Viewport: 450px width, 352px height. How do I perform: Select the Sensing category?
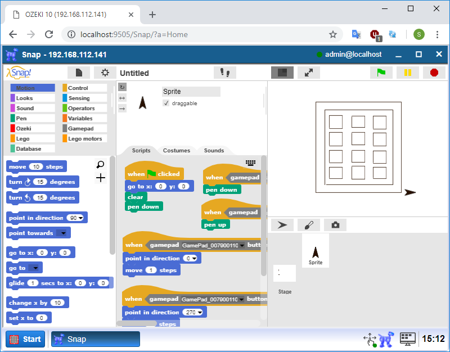(85, 98)
